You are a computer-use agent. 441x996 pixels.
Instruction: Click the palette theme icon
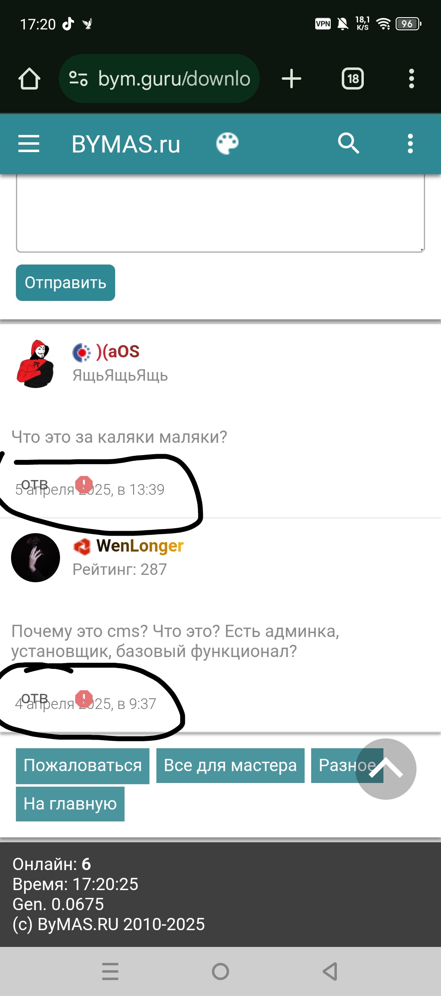click(x=227, y=144)
